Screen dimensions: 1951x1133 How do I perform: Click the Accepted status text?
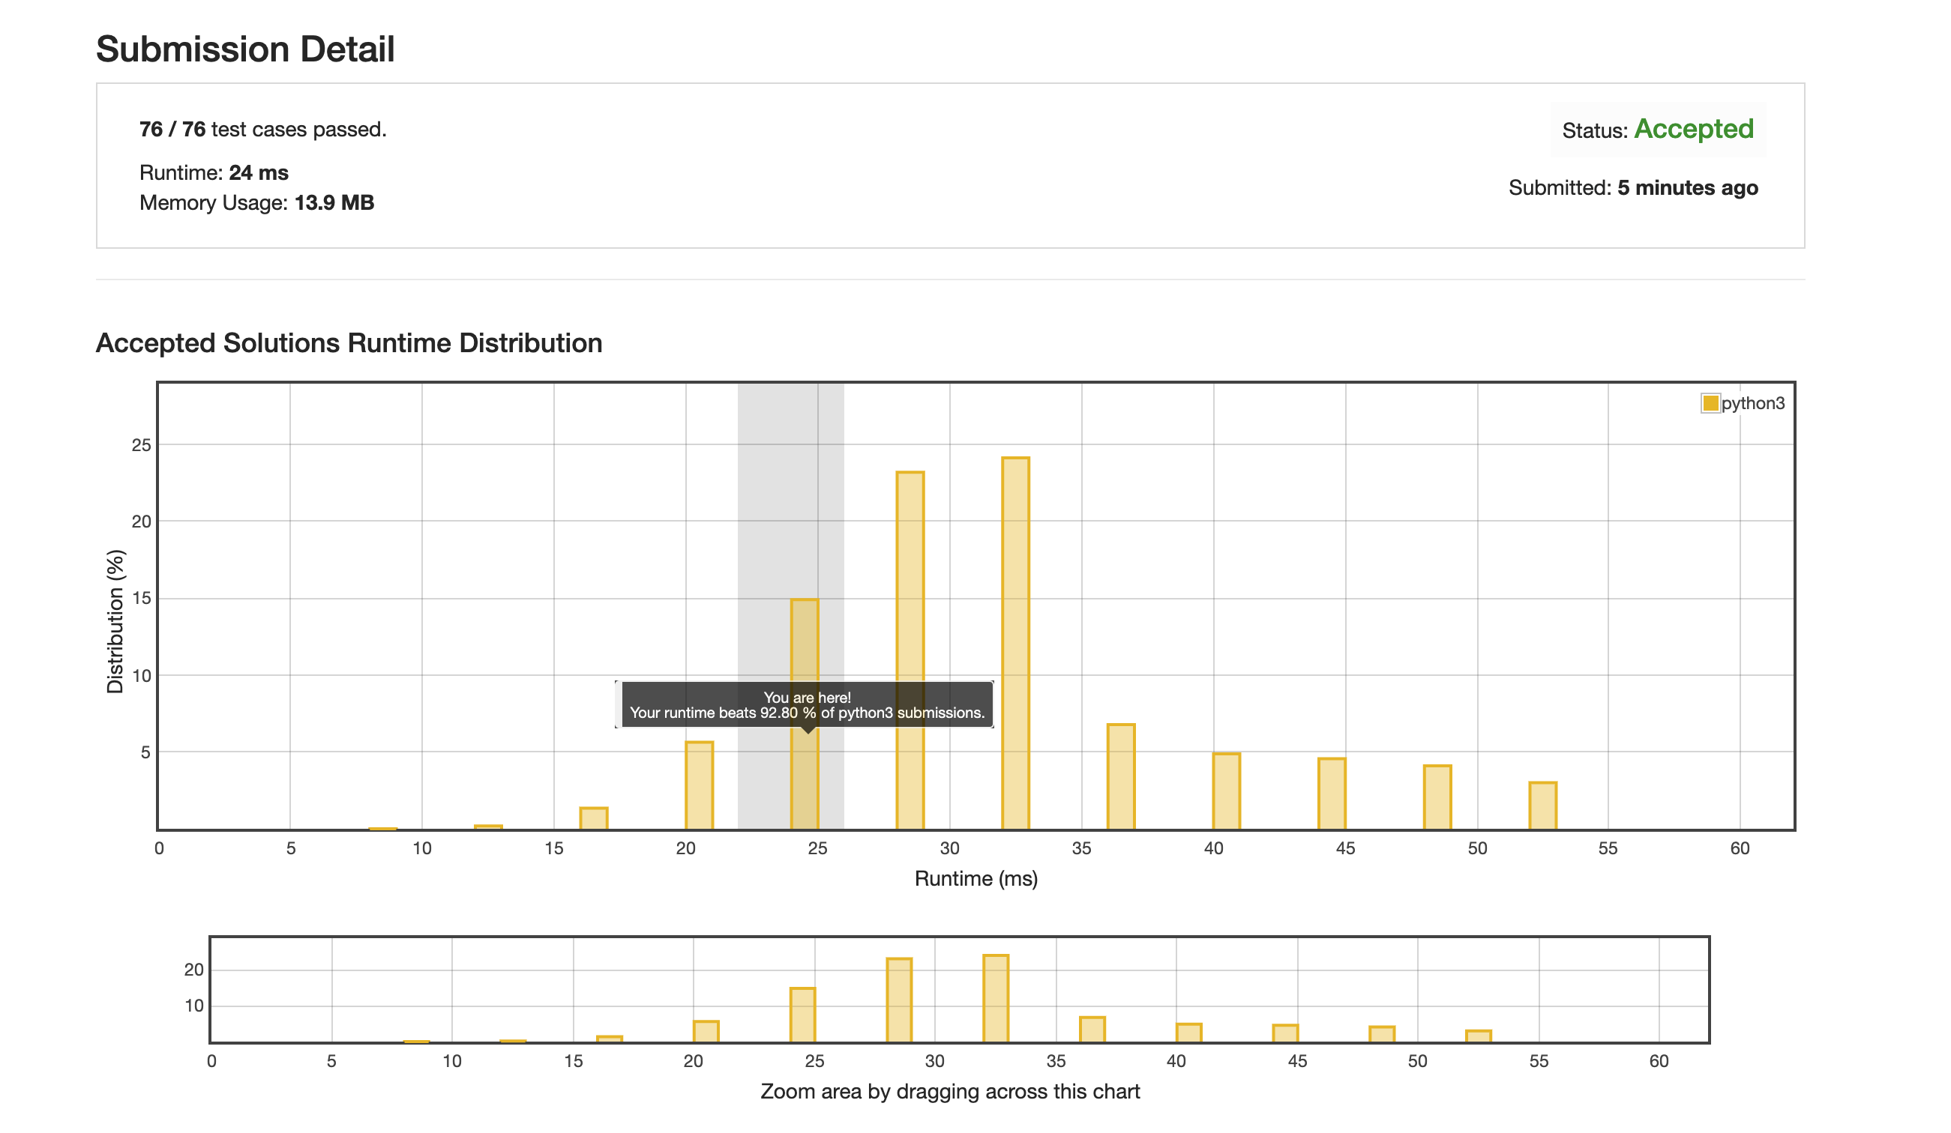[1693, 129]
